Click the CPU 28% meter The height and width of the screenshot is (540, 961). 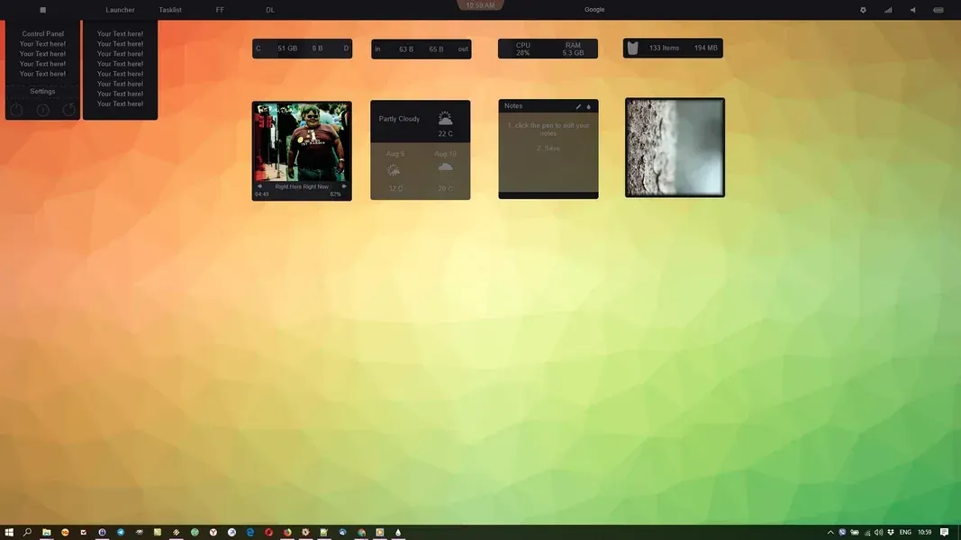click(x=522, y=49)
